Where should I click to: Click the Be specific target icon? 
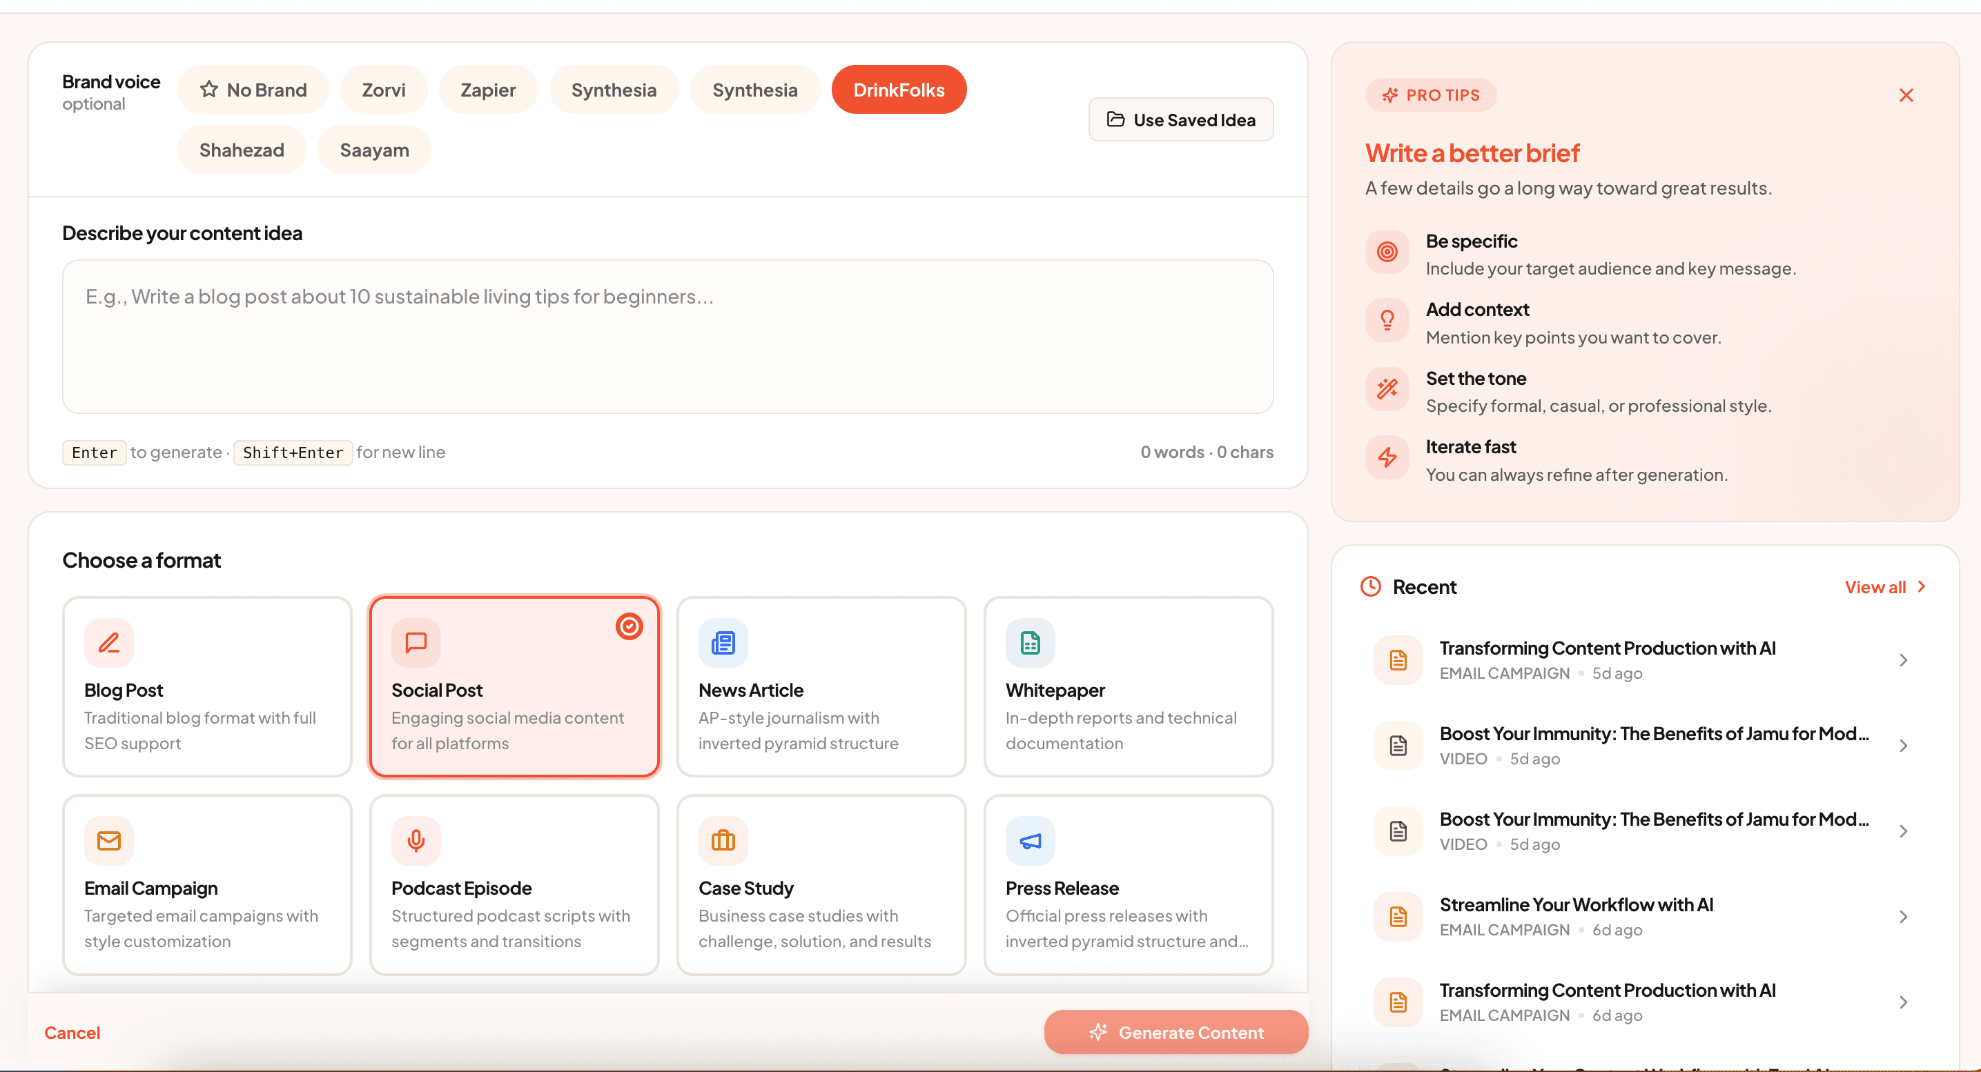click(1387, 251)
